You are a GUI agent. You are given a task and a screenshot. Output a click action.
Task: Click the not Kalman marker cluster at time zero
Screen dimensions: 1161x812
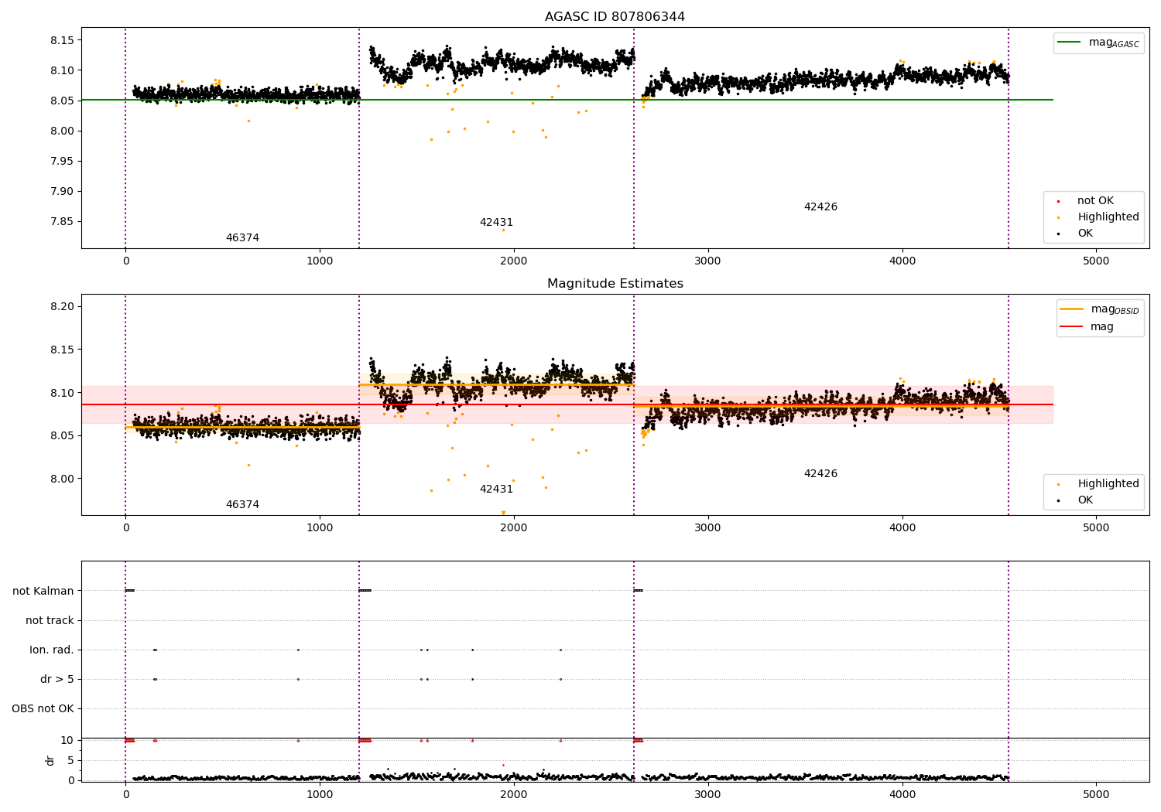tap(130, 591)
